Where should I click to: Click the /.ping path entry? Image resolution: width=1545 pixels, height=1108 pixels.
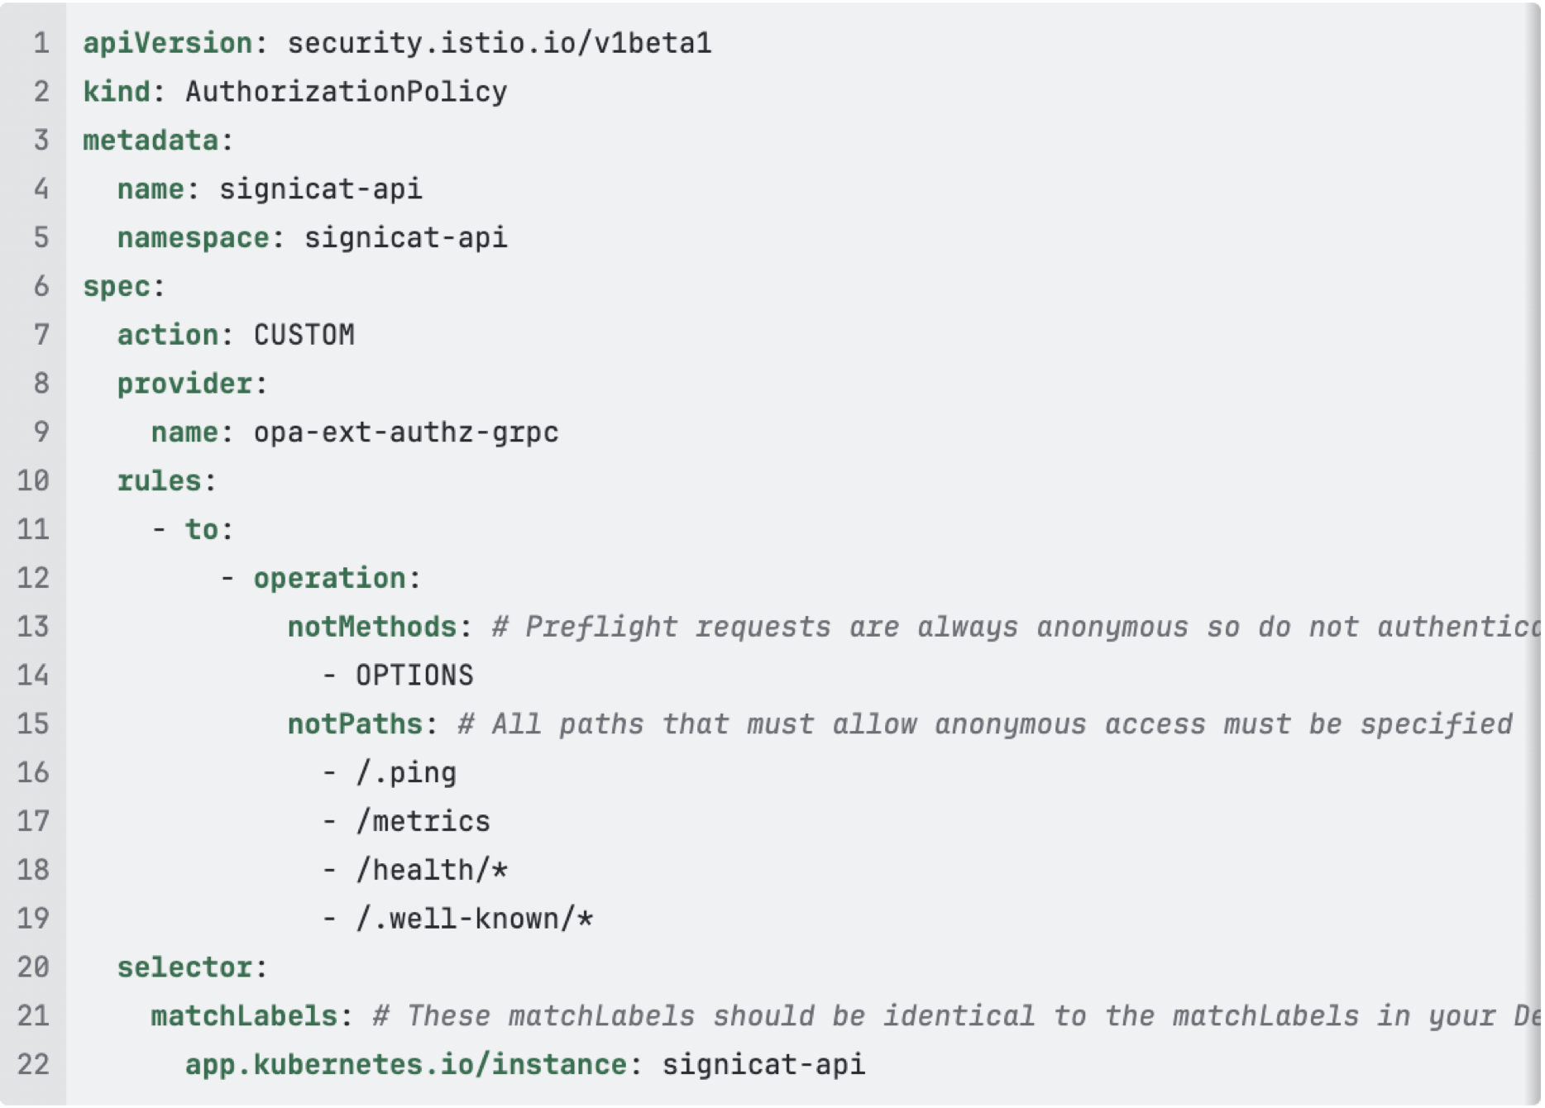(x=405, y=773)
